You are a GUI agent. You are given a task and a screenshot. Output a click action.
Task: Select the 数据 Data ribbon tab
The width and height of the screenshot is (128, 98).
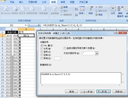pyautogui.click(x=54, y=2)
